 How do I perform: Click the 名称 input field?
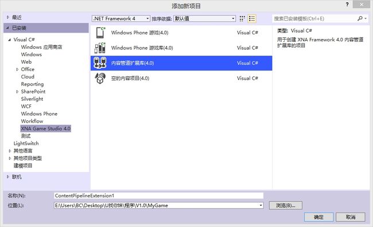(158, 195)
